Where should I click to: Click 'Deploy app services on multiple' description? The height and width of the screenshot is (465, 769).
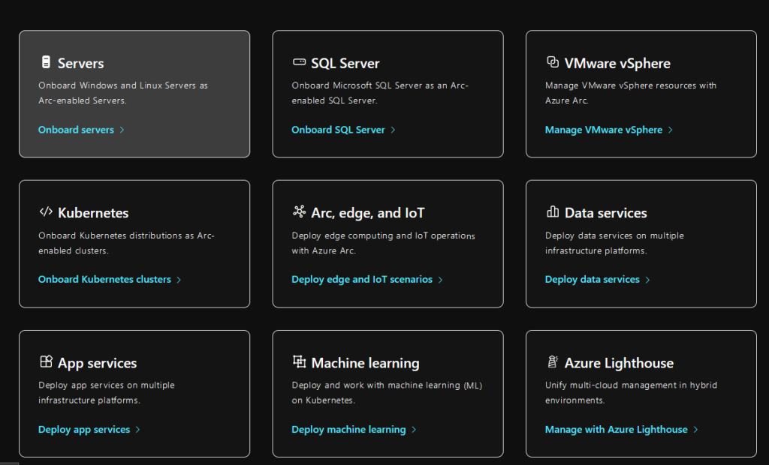coord(107,392)
